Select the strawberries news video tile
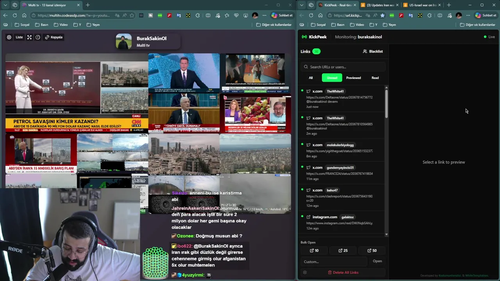Image resolution: width=500 pixels, height=281 pixels. click(255, 114)
